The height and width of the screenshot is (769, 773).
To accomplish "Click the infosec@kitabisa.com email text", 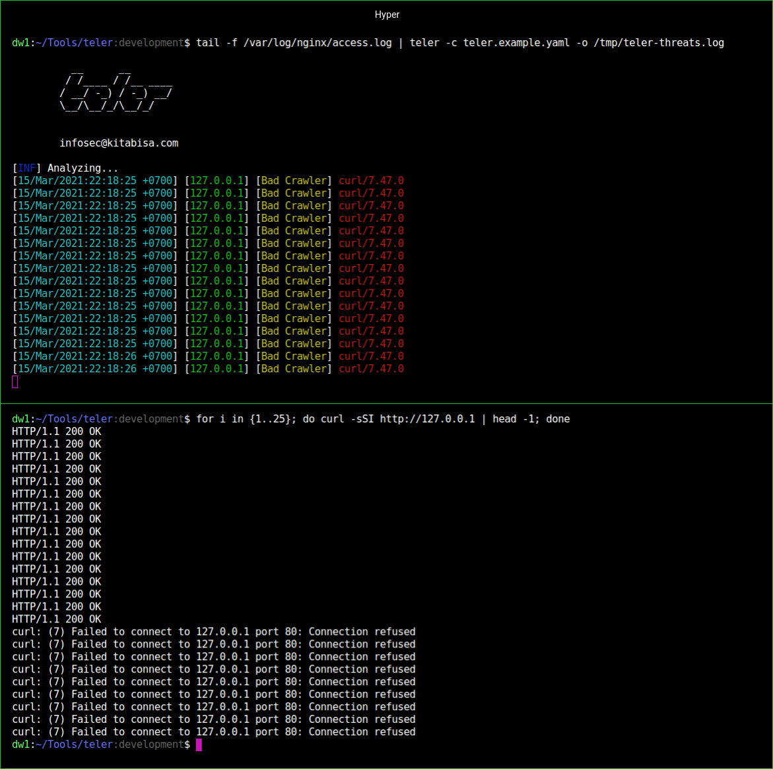I will pyautogui.click(x=119, y=143).
